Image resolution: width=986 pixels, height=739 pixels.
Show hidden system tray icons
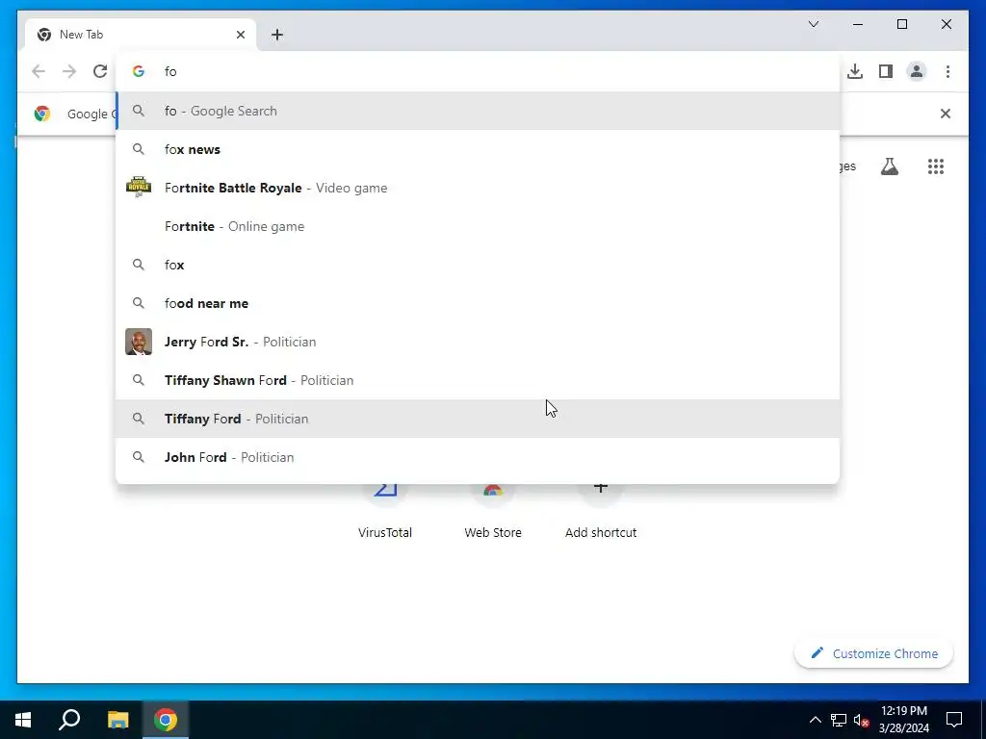pos(815,720)
